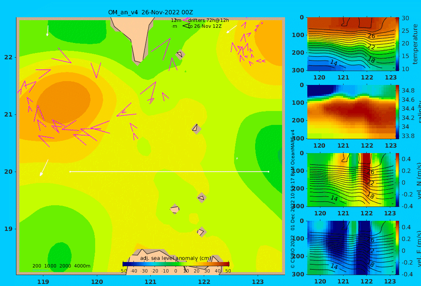421x286 pixels.
Task: Click the black arrow legend symbol
Action: tap(186, 26)
